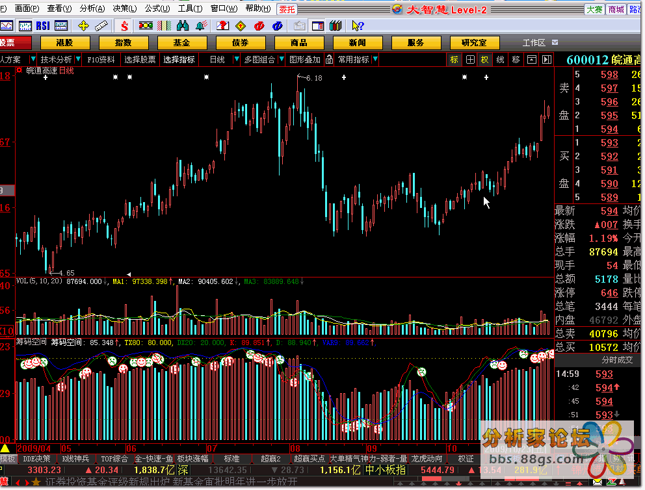The image size is (645, 490).
Task: Click the 研究室 yellow button
Action: pyautogui.click(x=474, y=43)
